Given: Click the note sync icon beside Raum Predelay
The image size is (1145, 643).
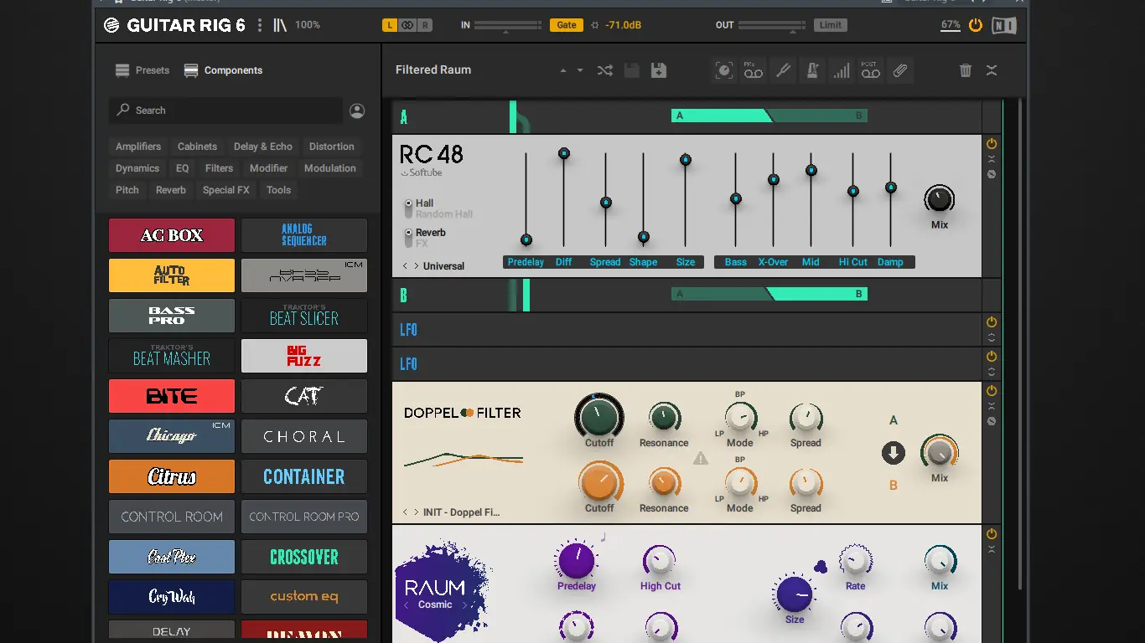Looking at the screenshot, I should click(603, 537).
